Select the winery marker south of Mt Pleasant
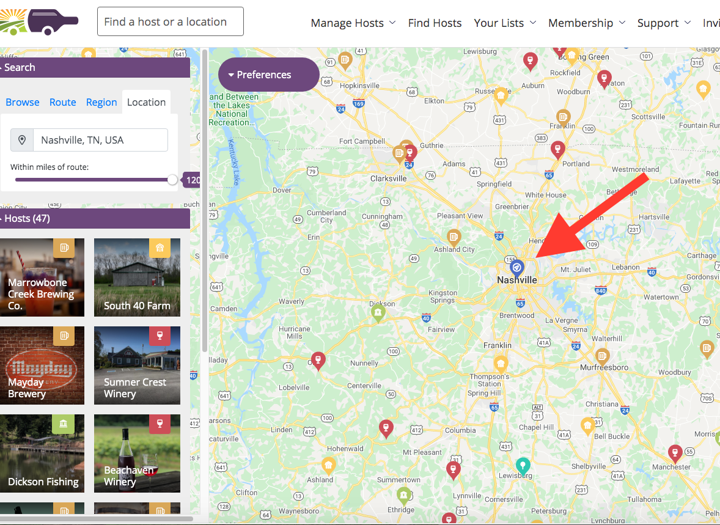720x525 pixels. pyautogui.click(x=454, y=470)
